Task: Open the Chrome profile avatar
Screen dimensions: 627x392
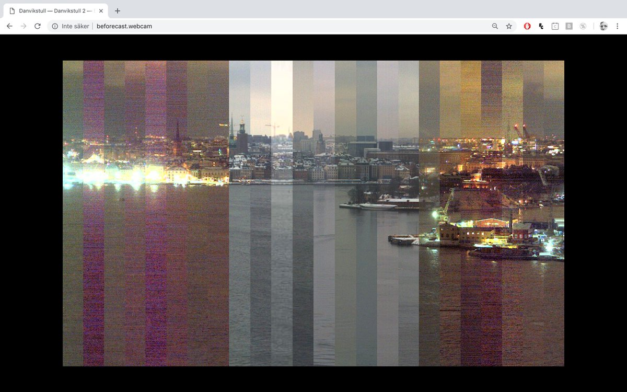Action: (x=603, y=26)
